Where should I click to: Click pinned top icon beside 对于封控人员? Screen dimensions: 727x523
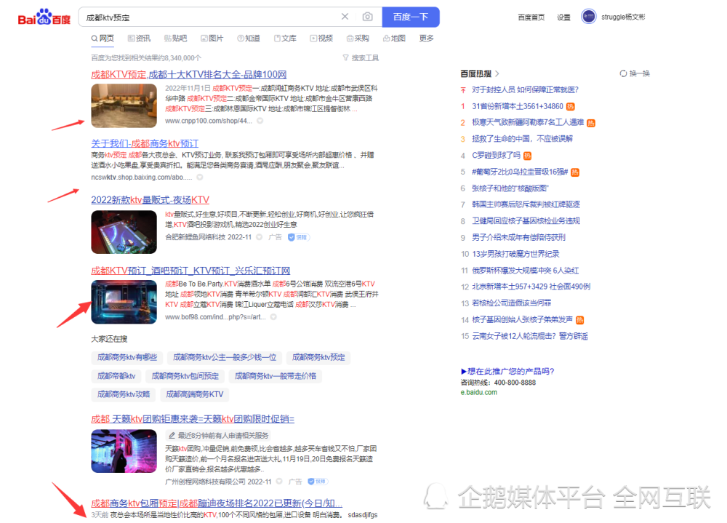coord(463,90)
